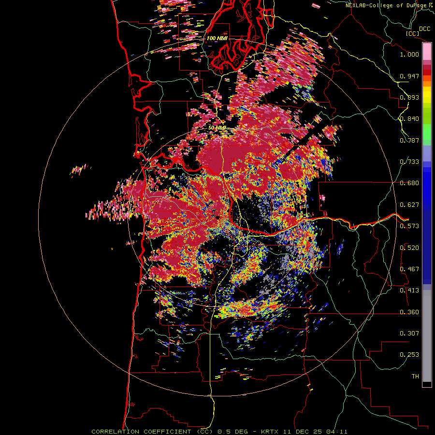Screen dimensions: 435x435
Task: Click the 0.360 color scale value
Action: [x=409, y=312]
